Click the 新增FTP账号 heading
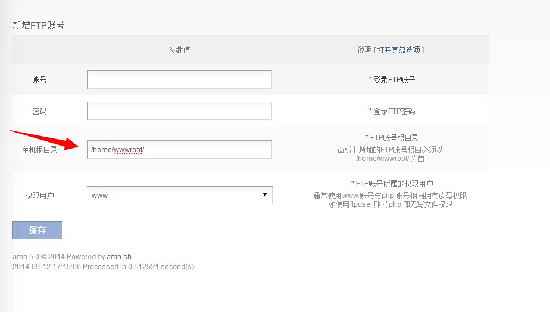 point(38,25)
